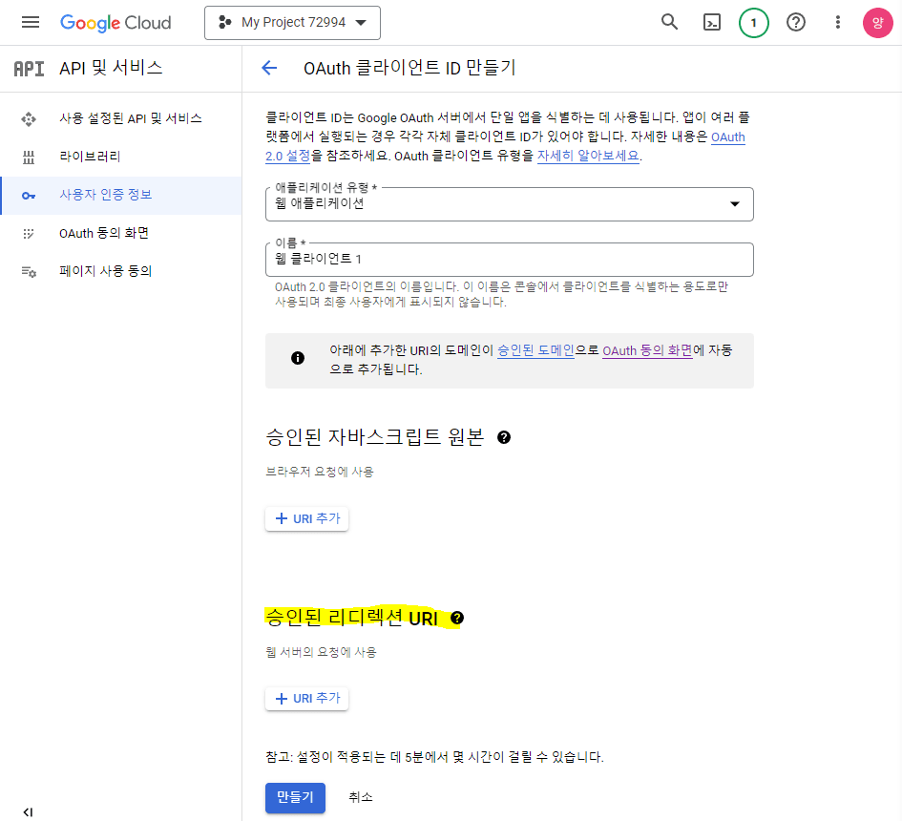This screenshot has width=902, height=821.
Task: Activate Cloud Shell terminal icon
Action: 711,22
